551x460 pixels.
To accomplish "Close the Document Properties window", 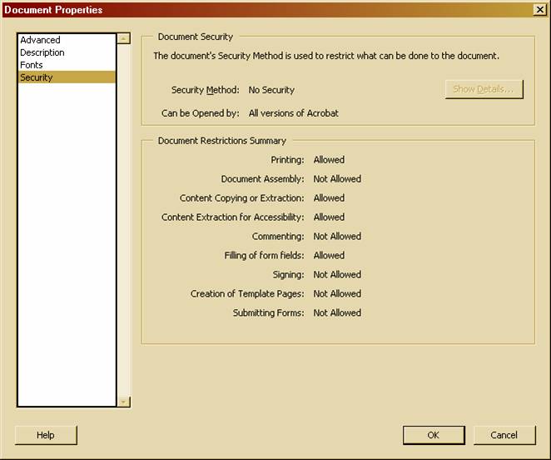I will point(539,9).
